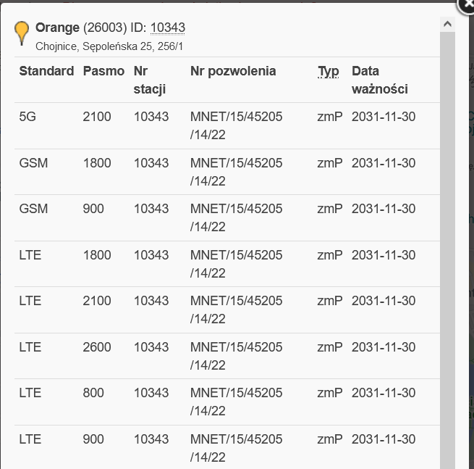Select the GSM 1800 band cell

click(x=97, y=163)
